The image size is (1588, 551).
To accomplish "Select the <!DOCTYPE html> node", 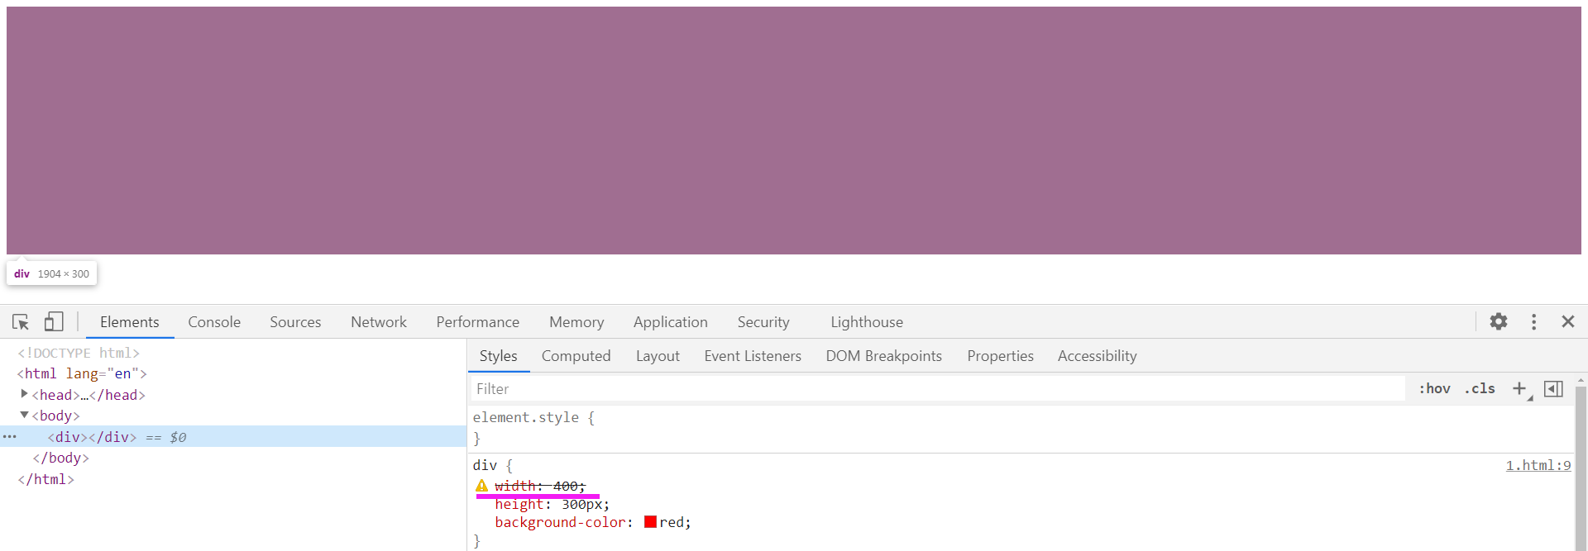I will coord(79,353).
